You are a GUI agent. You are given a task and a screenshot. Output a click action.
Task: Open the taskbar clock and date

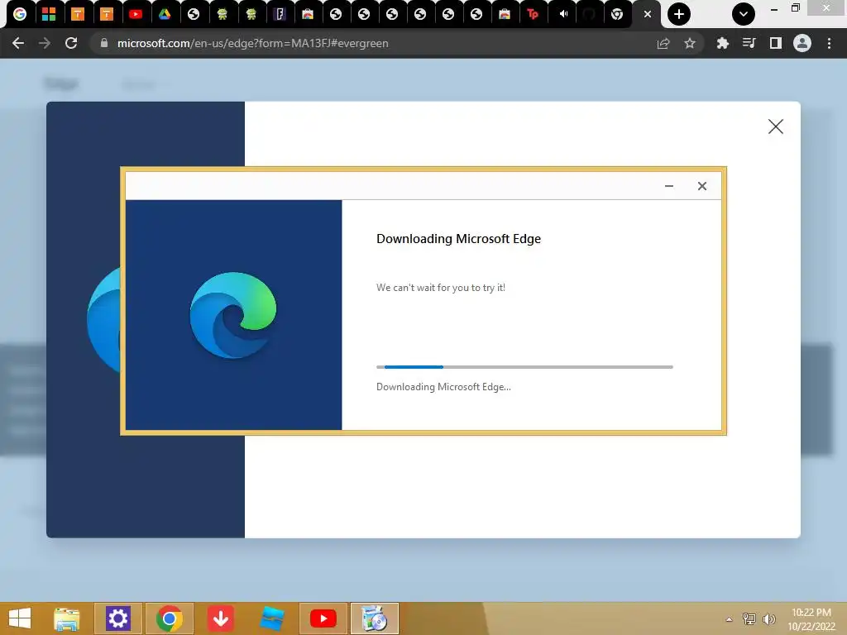click(x=811, y=619)
